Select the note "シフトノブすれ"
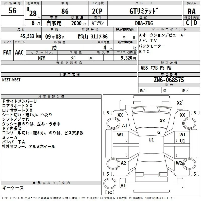 (x=16, y=119)
